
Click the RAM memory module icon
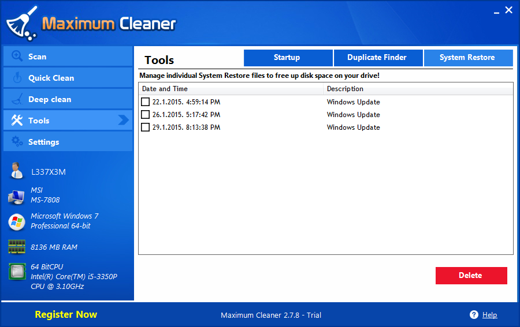point(17,247)
